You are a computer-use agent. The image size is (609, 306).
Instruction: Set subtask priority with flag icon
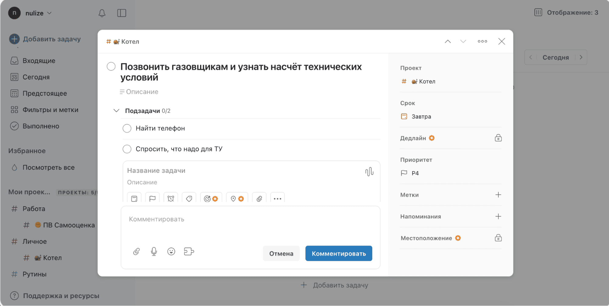pyautogui.click(x=152, y=199)
